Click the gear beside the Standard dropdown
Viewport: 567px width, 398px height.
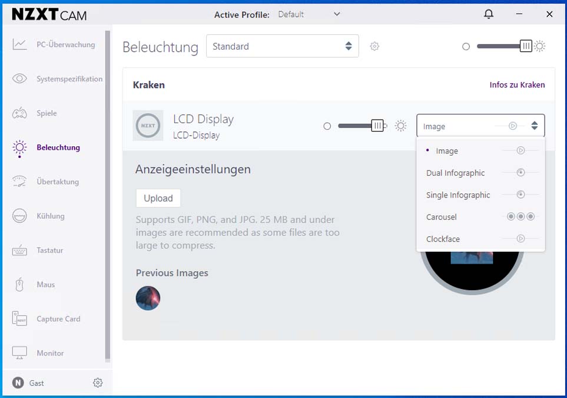pos(374,47)
